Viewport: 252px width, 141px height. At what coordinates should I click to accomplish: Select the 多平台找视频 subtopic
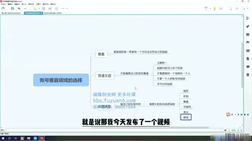tap(165, 84)
